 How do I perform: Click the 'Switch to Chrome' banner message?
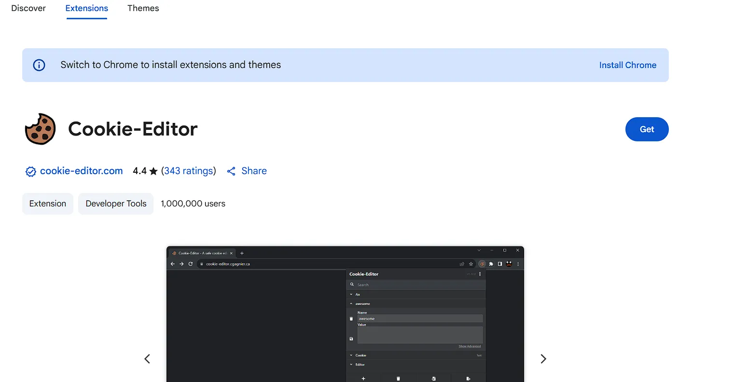pos(171,65)
